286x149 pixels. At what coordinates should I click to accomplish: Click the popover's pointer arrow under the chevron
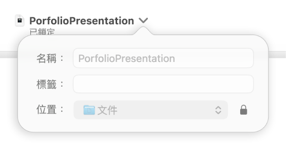[144, 32]
